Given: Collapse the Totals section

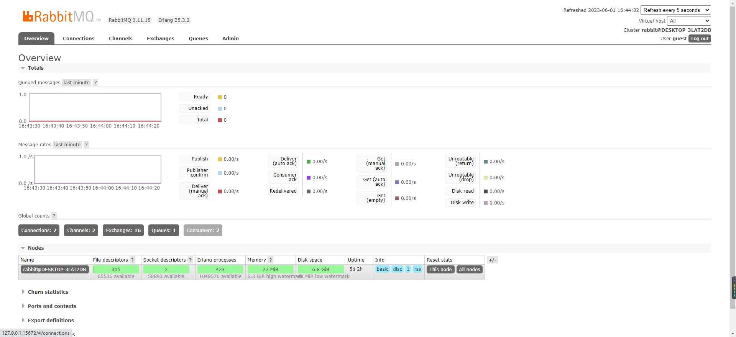Looking at the screenshot, I should [x=35, y=68].
